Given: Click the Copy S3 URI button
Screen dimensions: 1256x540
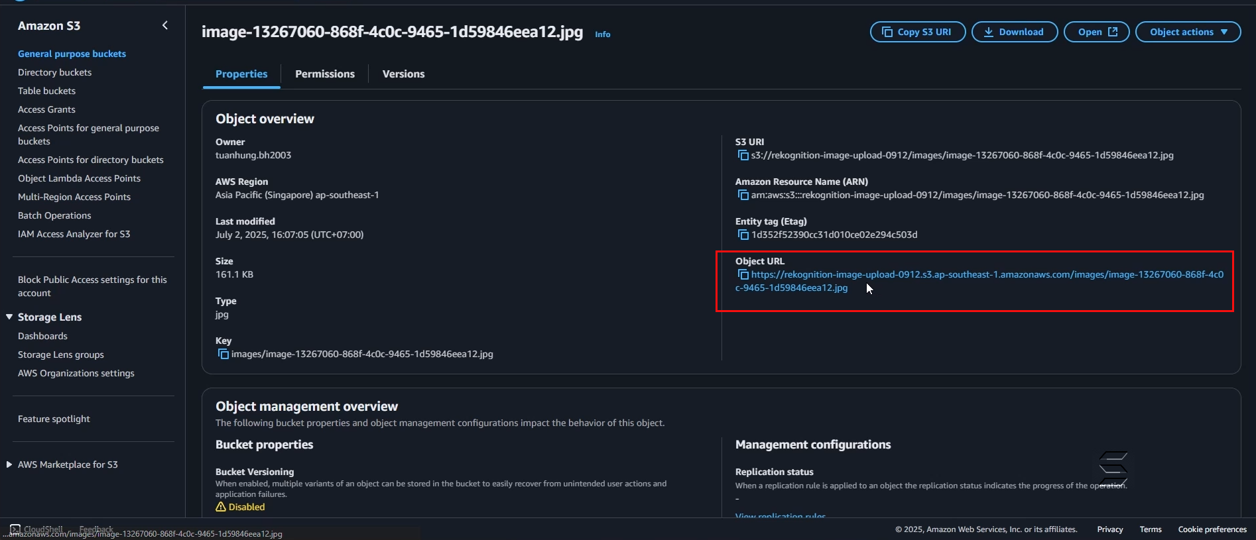Looking at the screenshot, I should tap(918, 32).
